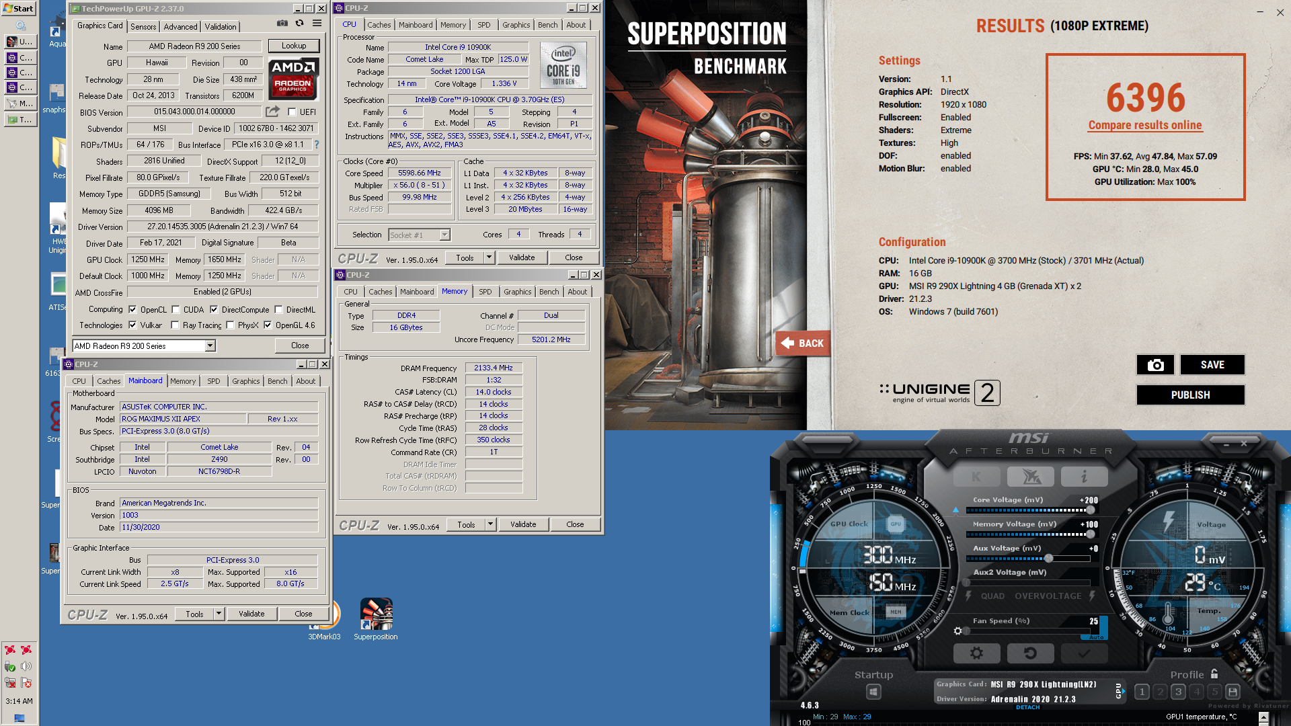
Task: Toggle the UEFI checkbox in GPU-Z
Action: 292,112
